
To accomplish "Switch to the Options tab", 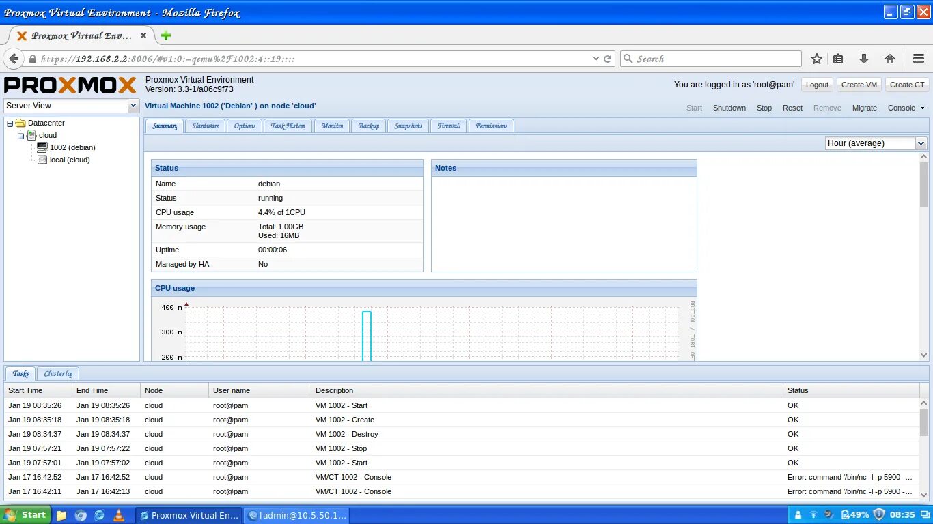I will click(245, 126).
